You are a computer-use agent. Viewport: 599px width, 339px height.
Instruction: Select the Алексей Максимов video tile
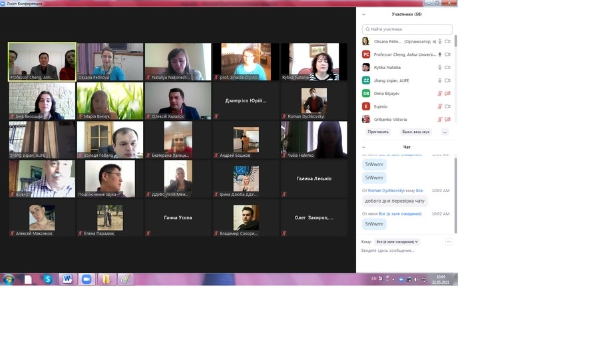point(42,217)
